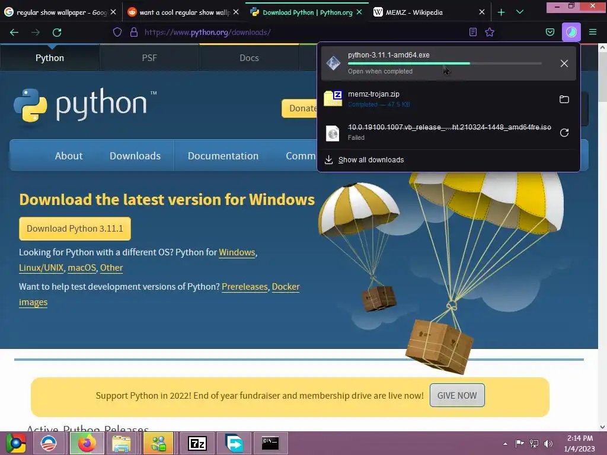Show hidden system tray icons
This screenshot has width=607, height=455.
(505, 444)
